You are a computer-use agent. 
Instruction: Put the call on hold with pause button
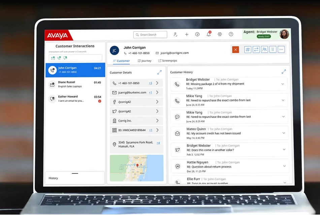pyautogui.click(x=273, y=49)
